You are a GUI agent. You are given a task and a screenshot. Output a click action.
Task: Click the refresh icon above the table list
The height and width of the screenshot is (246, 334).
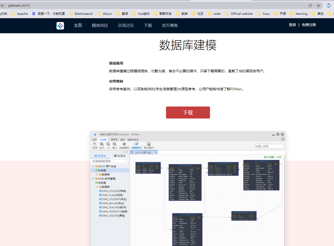tap(124, 152)
